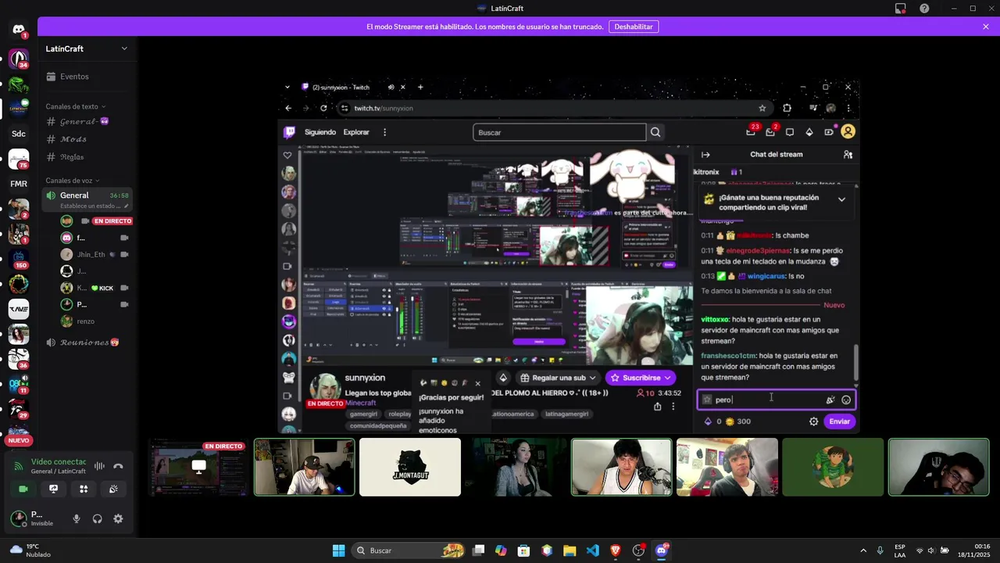Open Twitch more options beside Explorar
This screenshot has width=1000, height=563.
(x=384, y=132)
